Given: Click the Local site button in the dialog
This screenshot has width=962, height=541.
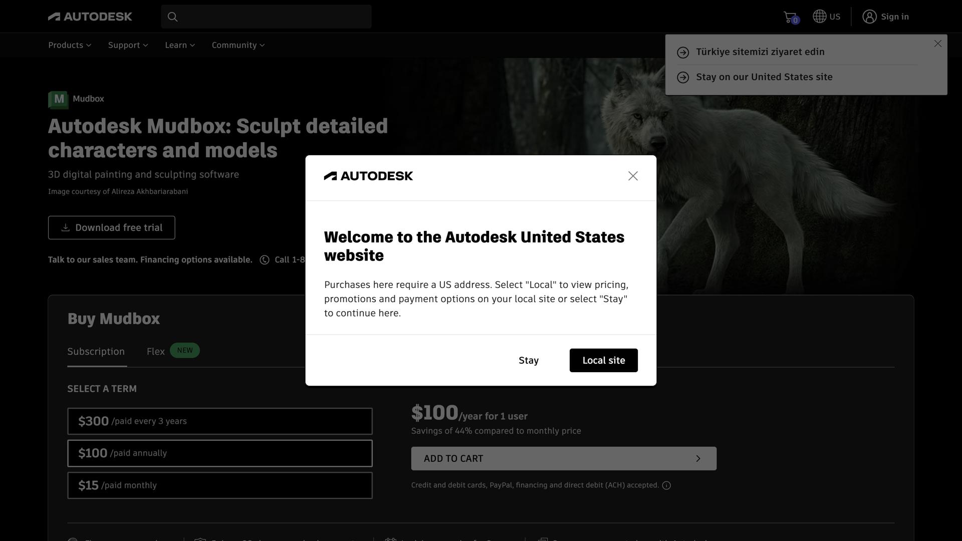Looking at the screenshot, I should tap(603, 360).
